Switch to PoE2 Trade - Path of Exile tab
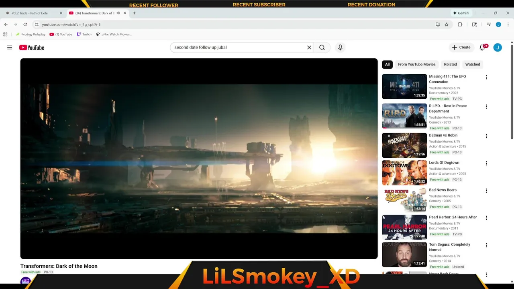Screen dimensions: 514x289 click(x=33, y=13)
